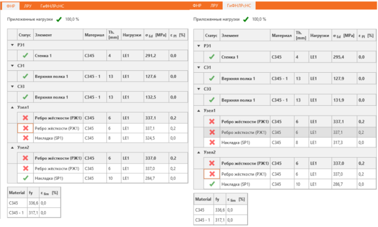
Task: Click red cross of Узел1 Накладка (SP1), left
Action: [x=25, y=138]
